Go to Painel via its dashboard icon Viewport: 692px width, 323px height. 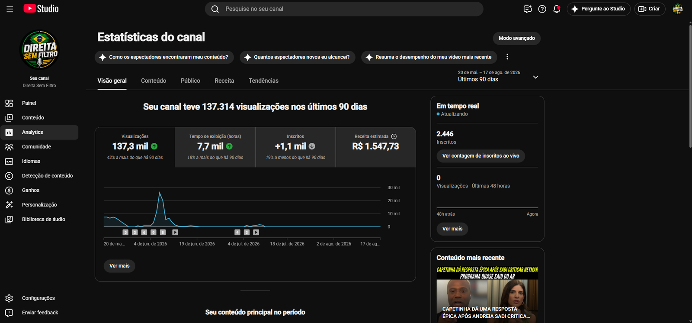click(9, 103)
